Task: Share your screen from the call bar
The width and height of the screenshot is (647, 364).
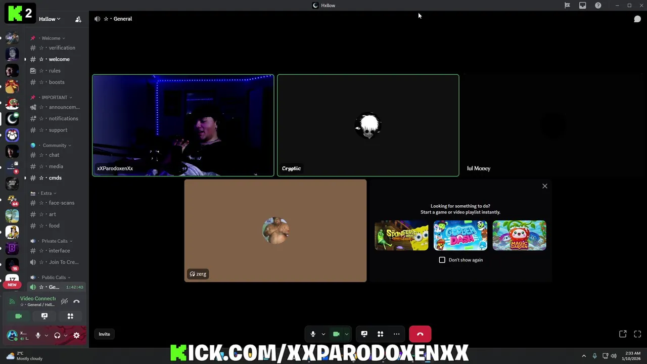Action: point(364,334)
